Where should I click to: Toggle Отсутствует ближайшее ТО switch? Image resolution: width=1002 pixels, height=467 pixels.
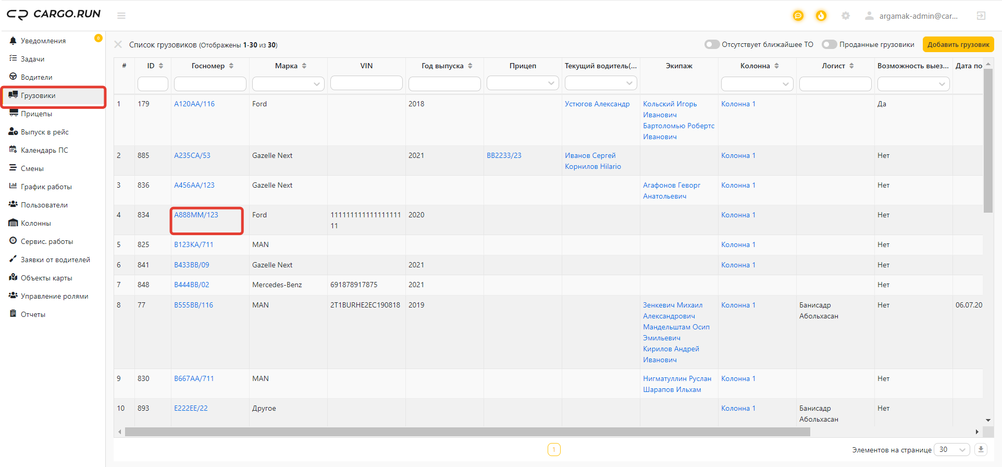[712, 44]
